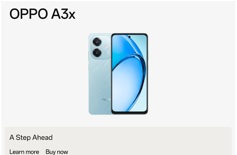Image resolution: width=237 pixels, height=155 pixels.
Task: Click the letter x in A3x title
Action: [72, 15]
